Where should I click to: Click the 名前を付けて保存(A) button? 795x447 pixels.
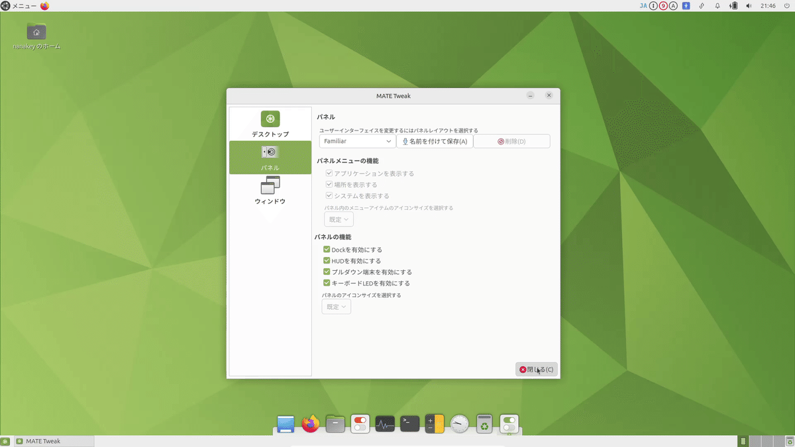[435, 141]
